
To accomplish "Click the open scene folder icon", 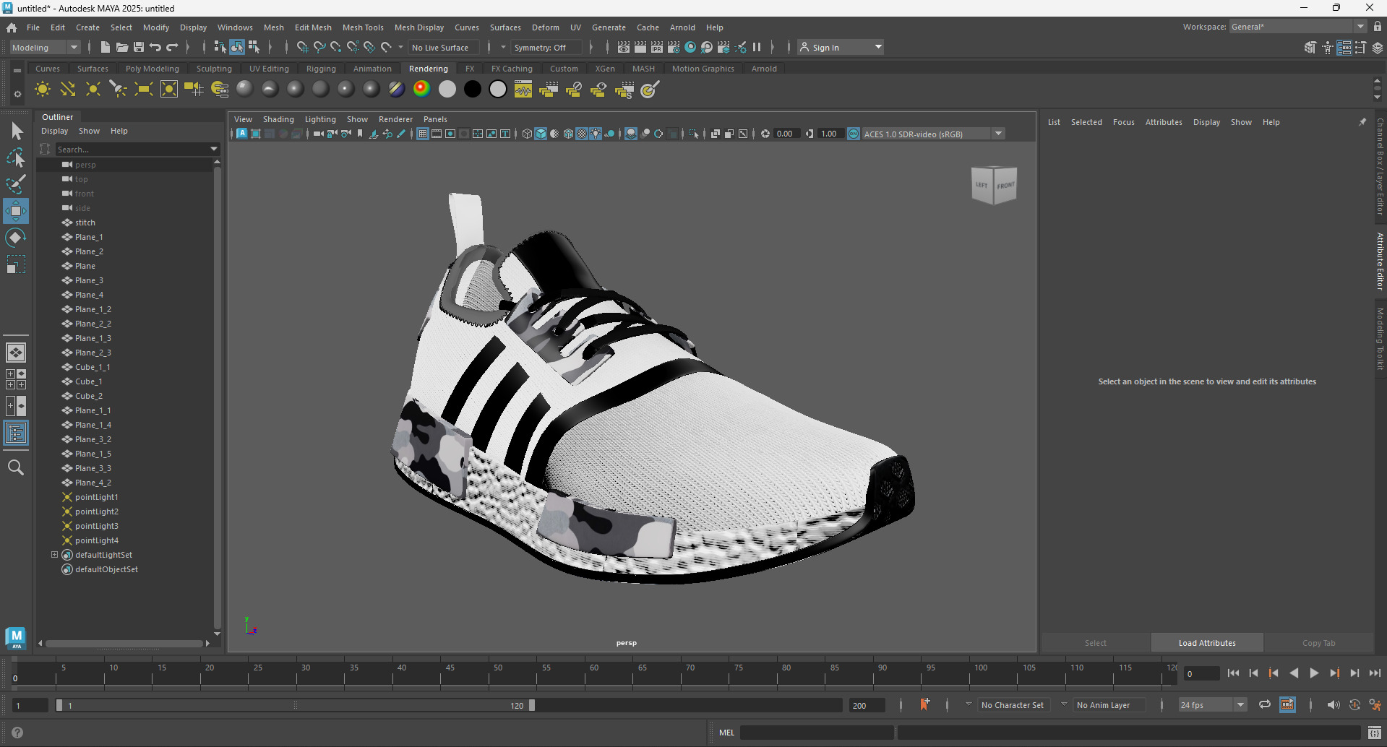I will coord(121,47).
